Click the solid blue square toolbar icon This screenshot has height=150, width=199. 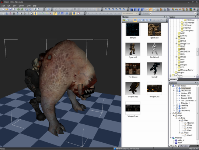67,13
